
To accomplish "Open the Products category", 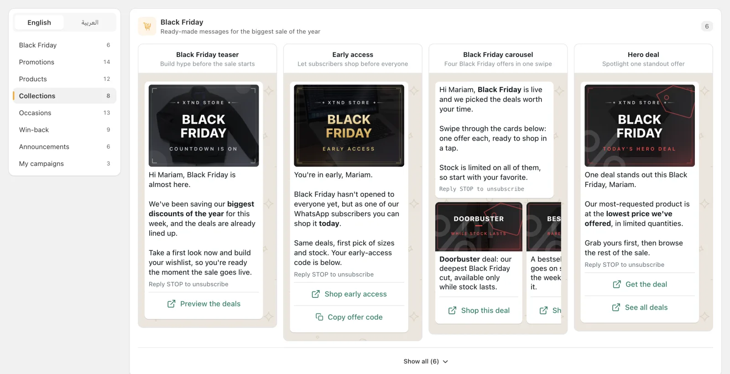I will [x=64, y=79].
